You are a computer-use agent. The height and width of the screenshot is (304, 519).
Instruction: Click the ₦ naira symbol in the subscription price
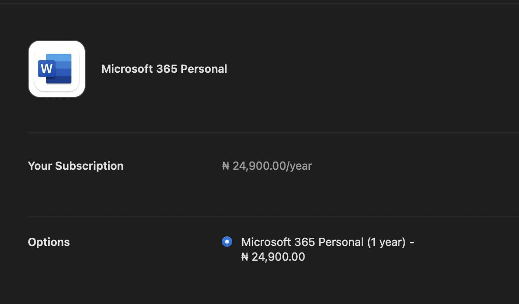coord(226,166)
